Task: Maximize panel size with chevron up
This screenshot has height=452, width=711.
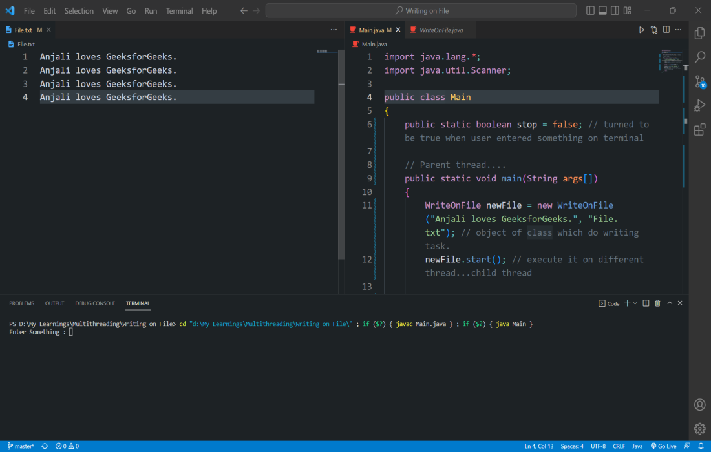Action: pos(670,303)
